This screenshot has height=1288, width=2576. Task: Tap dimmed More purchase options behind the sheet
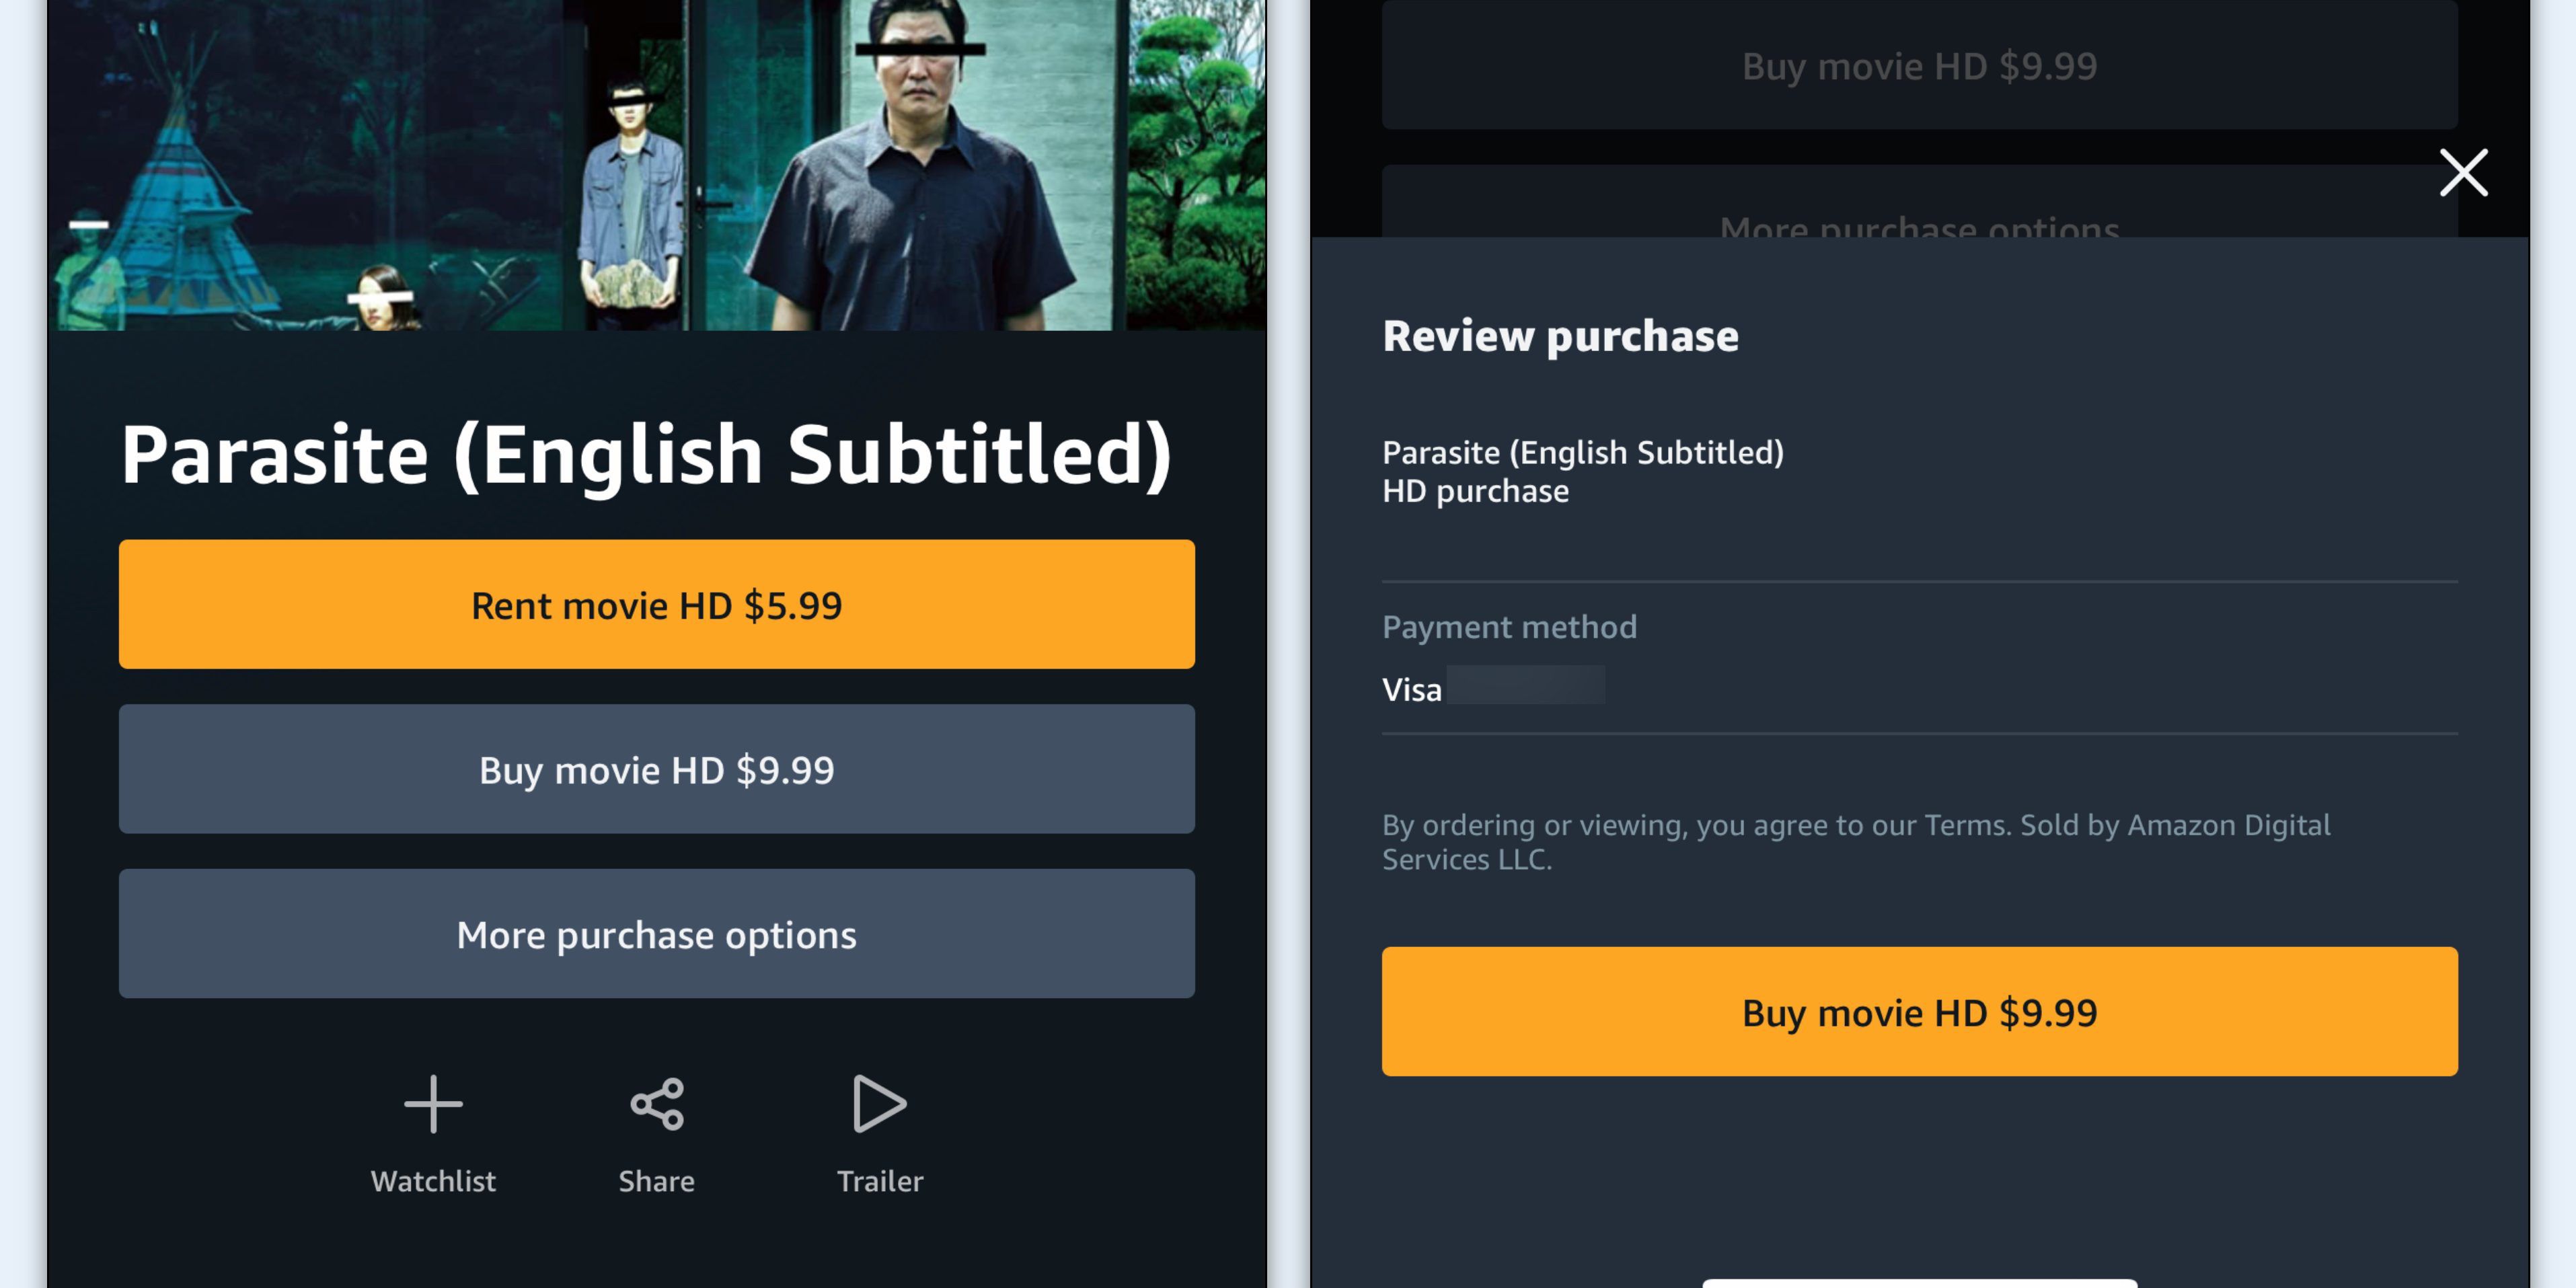point(1919,215)
